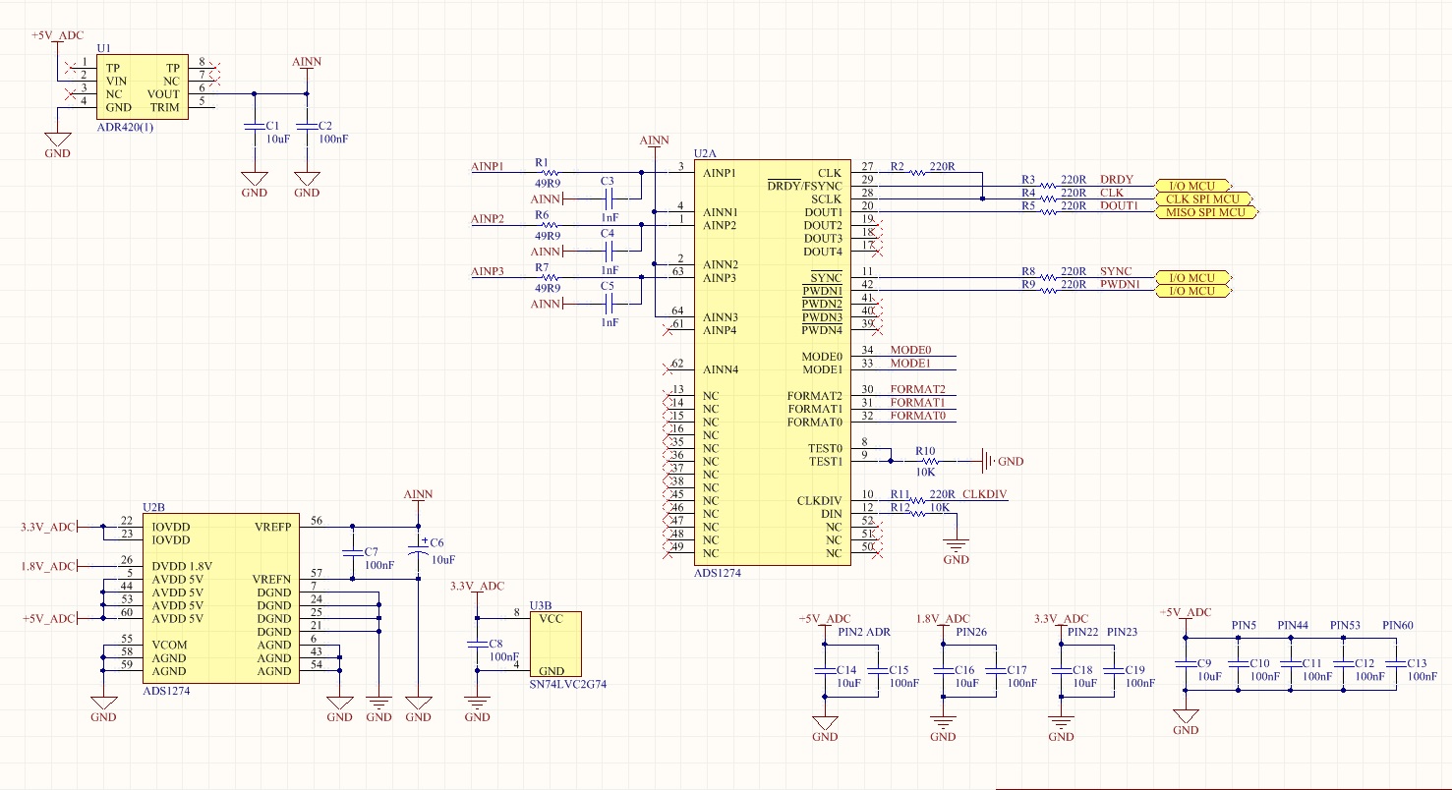This screenshot has width=1452, height=790.
Task: Select the C9 10uF decoupling capacitor
Action: click(x=1186, y=663)
